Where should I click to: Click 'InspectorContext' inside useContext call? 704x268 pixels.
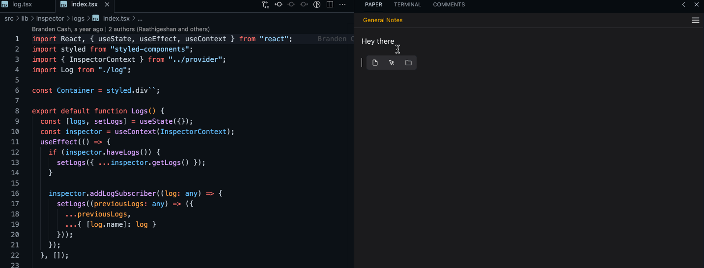(x=193, y=132)
